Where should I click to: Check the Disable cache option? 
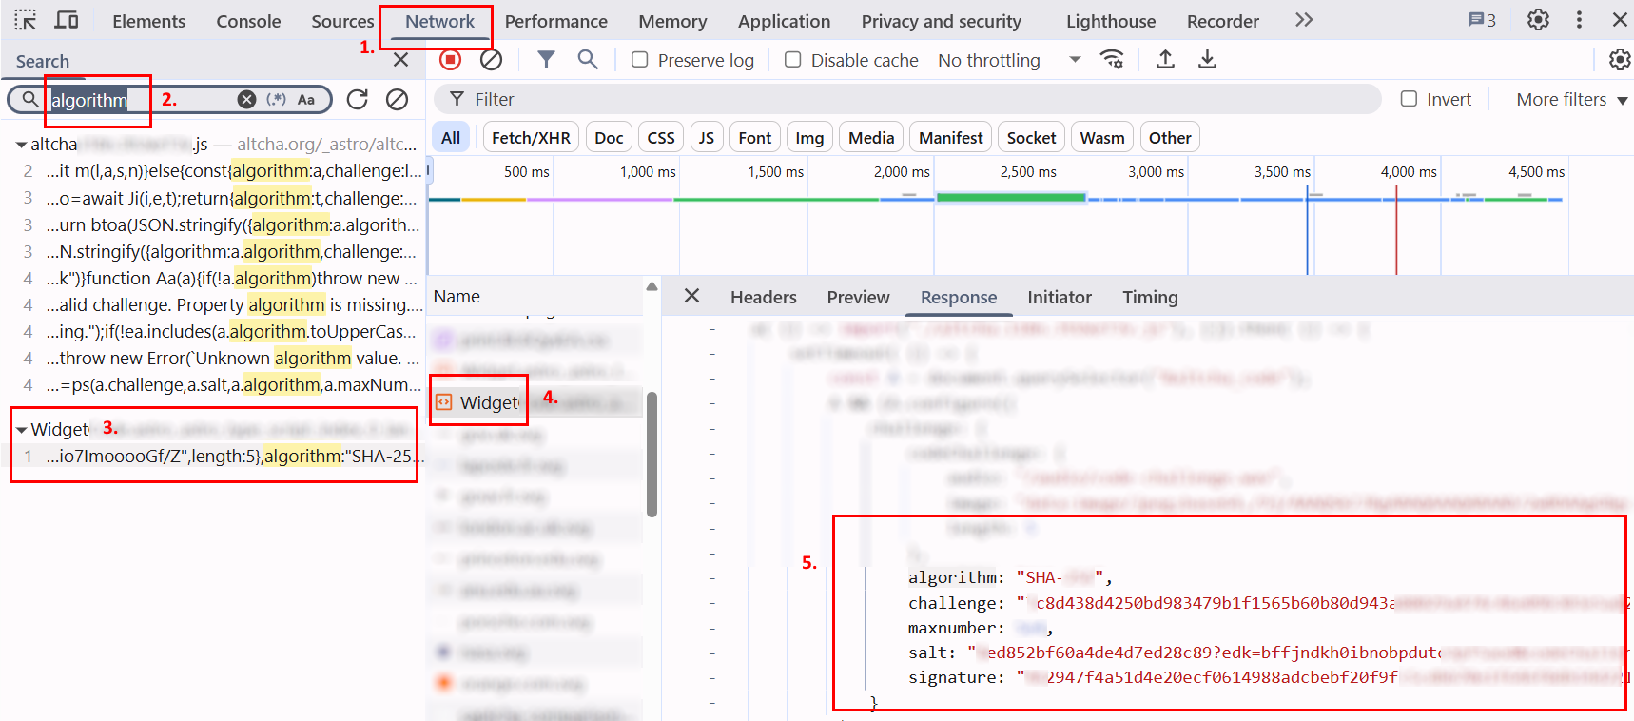tap(792, 60)
